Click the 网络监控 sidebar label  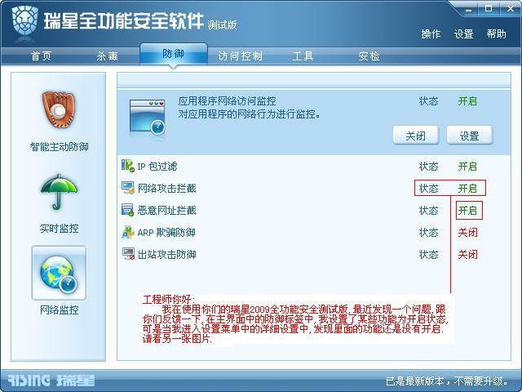(59, 310)
